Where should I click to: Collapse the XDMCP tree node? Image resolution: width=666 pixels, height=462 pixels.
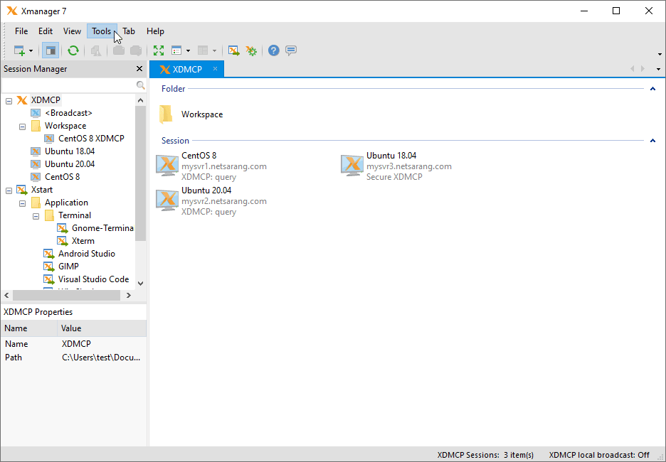[9, 101]
